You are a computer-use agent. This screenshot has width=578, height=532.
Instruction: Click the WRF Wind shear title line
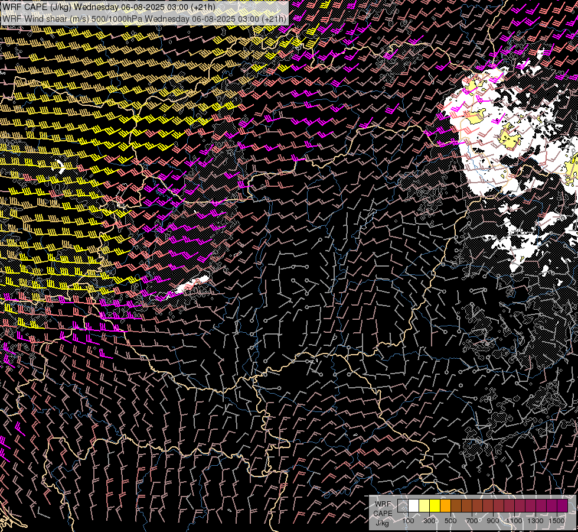coord(145,18)
